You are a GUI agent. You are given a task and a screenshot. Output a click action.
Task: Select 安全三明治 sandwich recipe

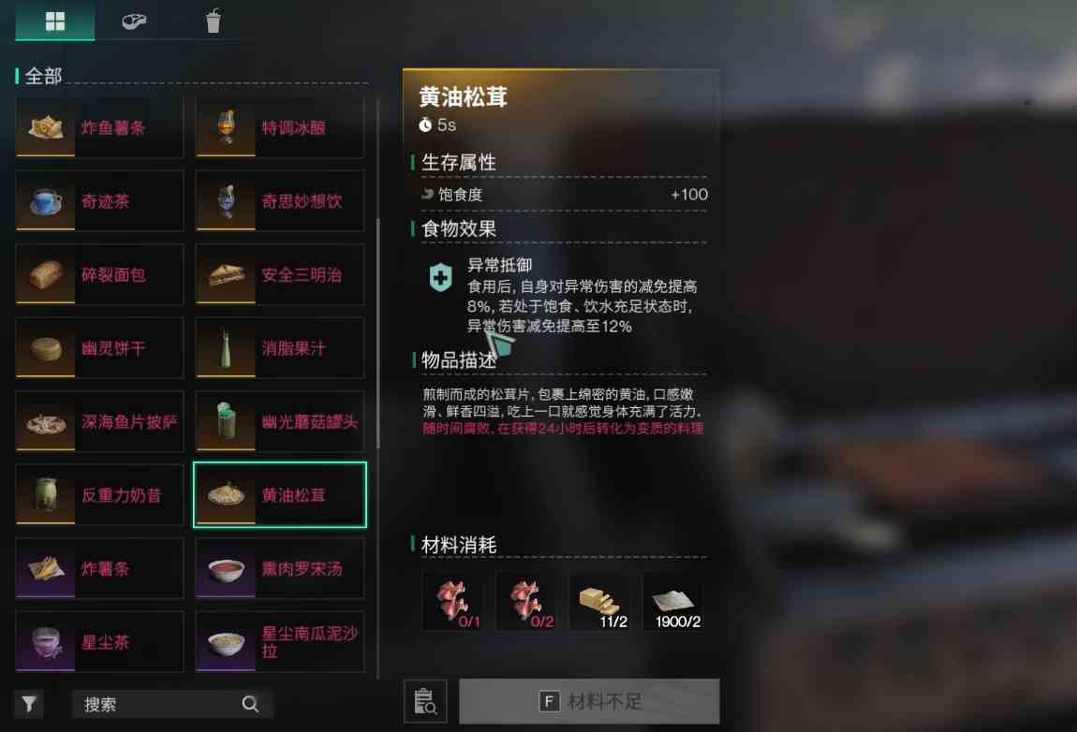[x=280, y=274]
